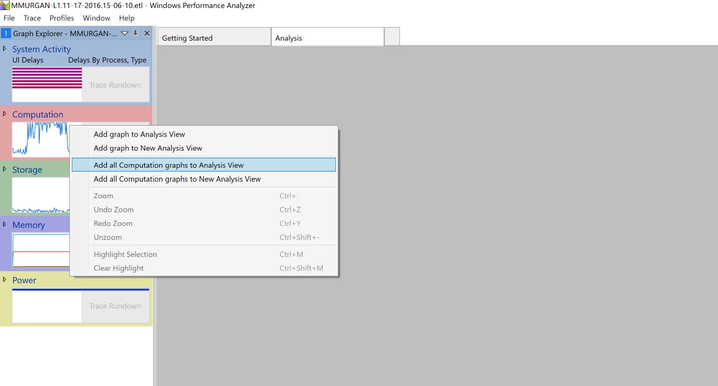The height and width of the screenshot is (386, 718).
Task: Click the Highlight Selection menu entry
Action: [204, 254]
